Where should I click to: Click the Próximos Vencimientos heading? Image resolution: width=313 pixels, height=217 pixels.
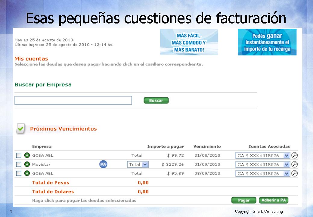click(64, 129)
